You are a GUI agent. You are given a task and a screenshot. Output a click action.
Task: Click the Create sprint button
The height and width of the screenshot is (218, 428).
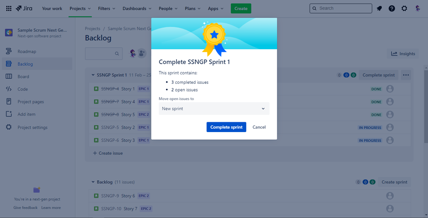click(395, 182)
